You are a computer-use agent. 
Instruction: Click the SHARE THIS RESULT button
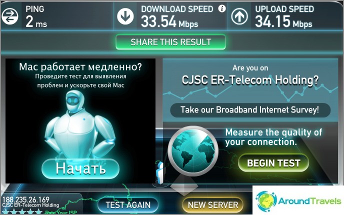pos(170,42)
